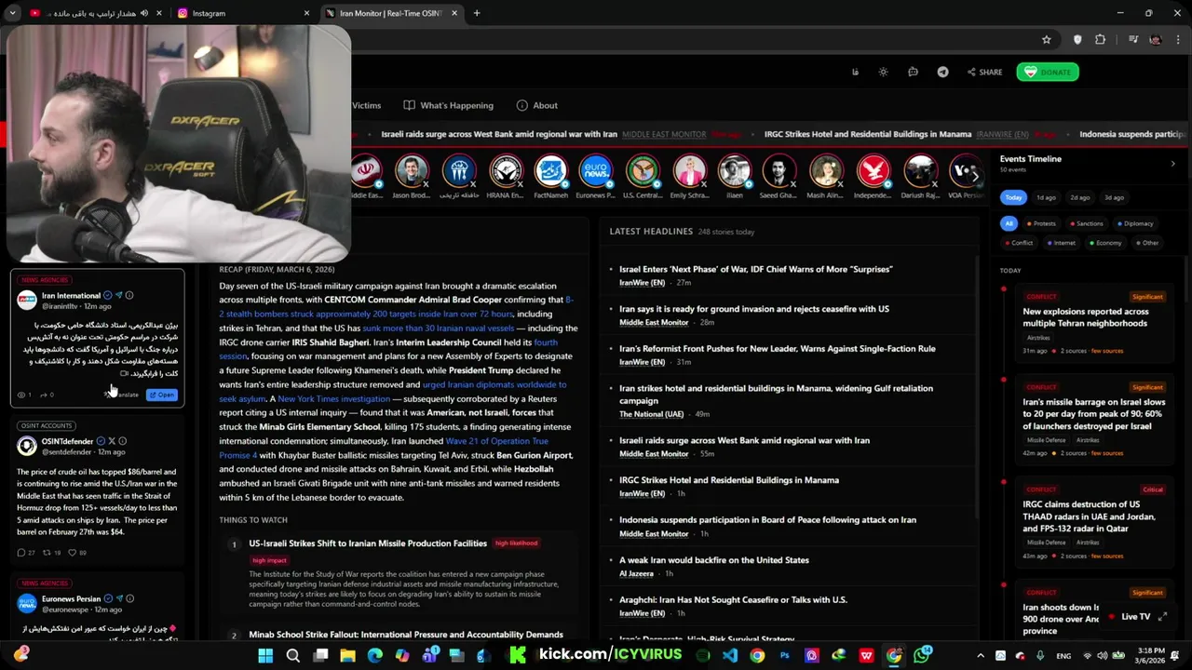Open the Live TV widget
Viewport: 1192px width, 670px height.
pos(1135,617)
